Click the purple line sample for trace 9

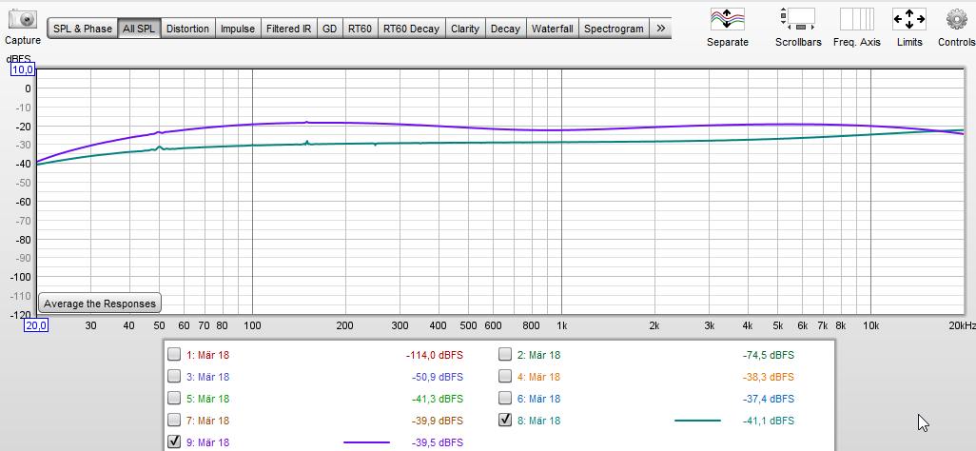click(366, 442)
